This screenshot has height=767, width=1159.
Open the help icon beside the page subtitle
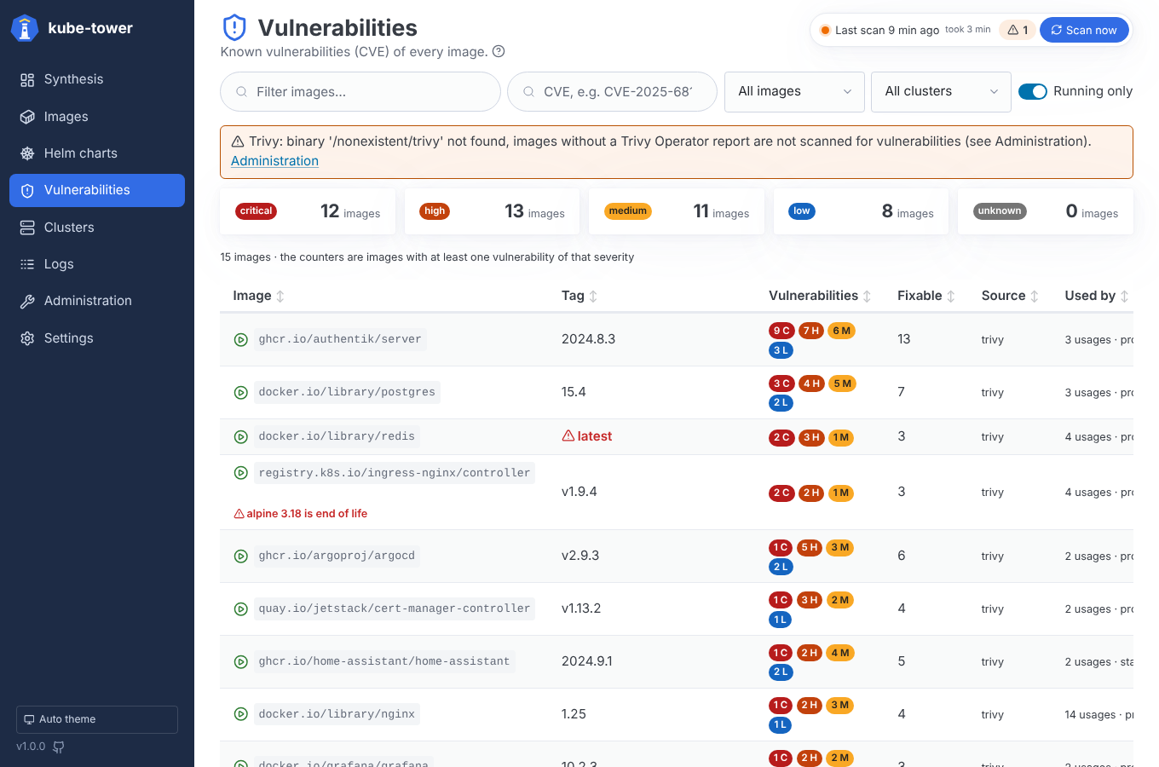pos(499,51)
